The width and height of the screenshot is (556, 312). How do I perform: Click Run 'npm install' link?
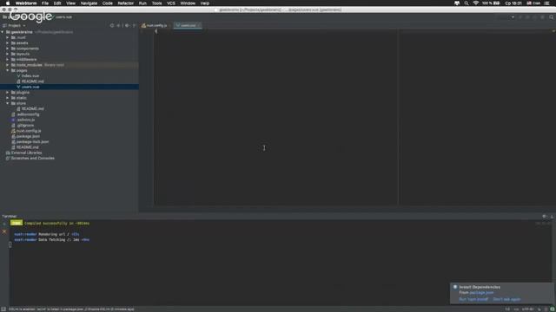[473, 299]
